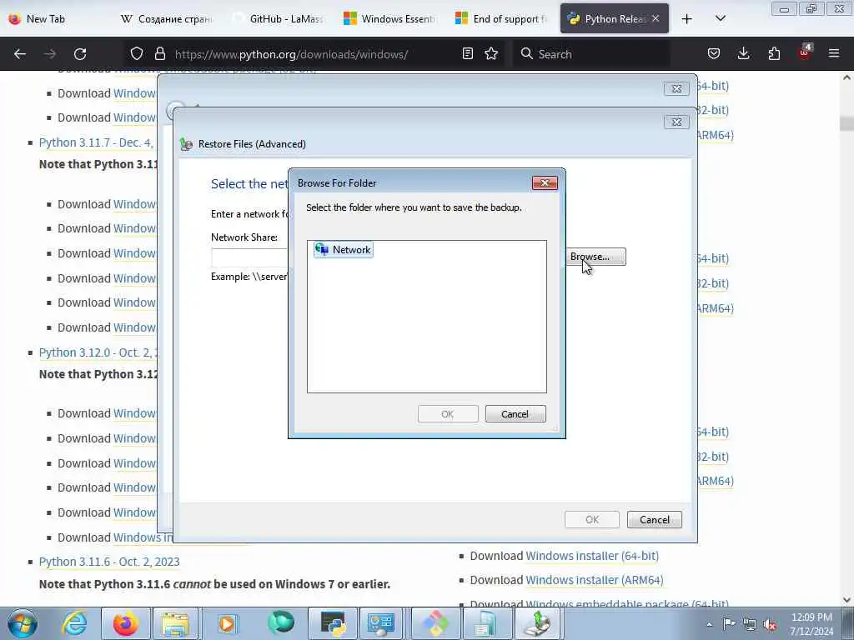Switch to the GitHub - LaMas tab
This screenshot has width=854, height=640.
coord(278,19)
